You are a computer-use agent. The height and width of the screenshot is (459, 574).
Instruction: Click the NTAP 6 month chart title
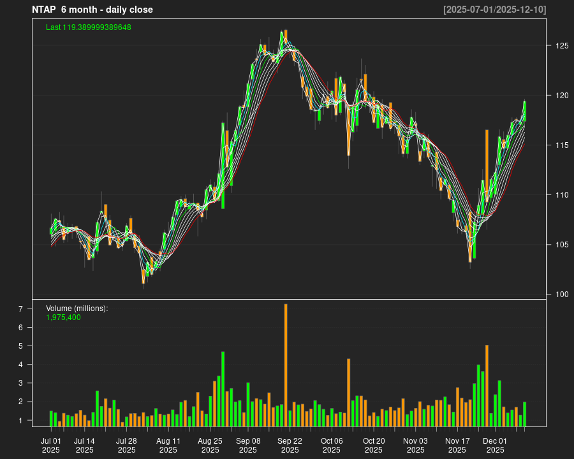click(92, 10)
